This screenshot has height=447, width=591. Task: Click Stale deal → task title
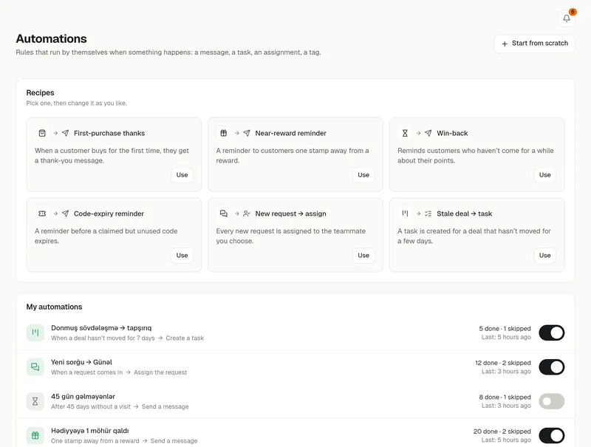point(465,214)
